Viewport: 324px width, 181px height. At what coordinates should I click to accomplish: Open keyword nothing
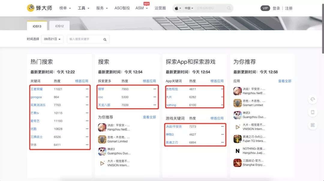tap(171, 105)
